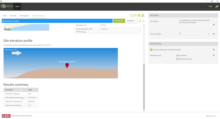220x119 pixels.
Task: Switch to the 3D model tab
Action: point(13,16)
